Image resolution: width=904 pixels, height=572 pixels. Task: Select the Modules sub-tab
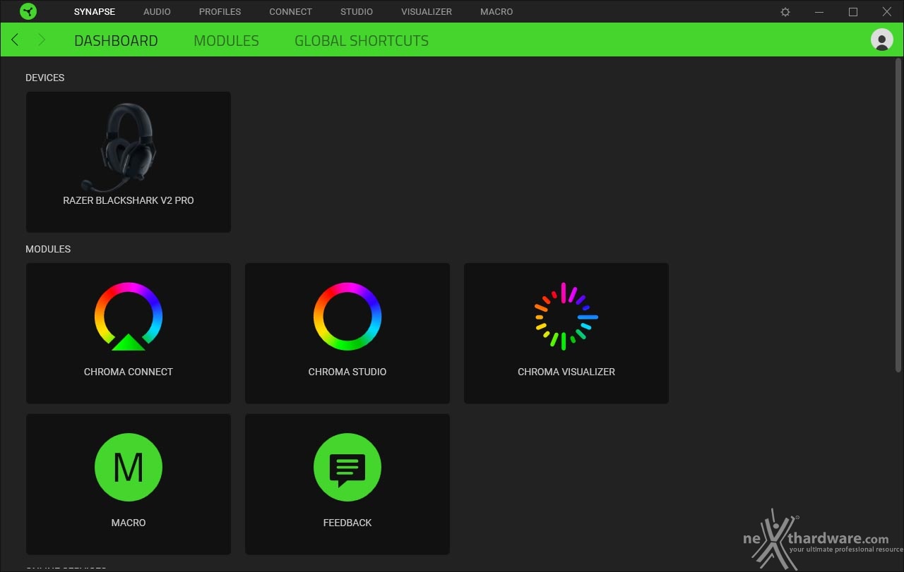pos(226,41)
